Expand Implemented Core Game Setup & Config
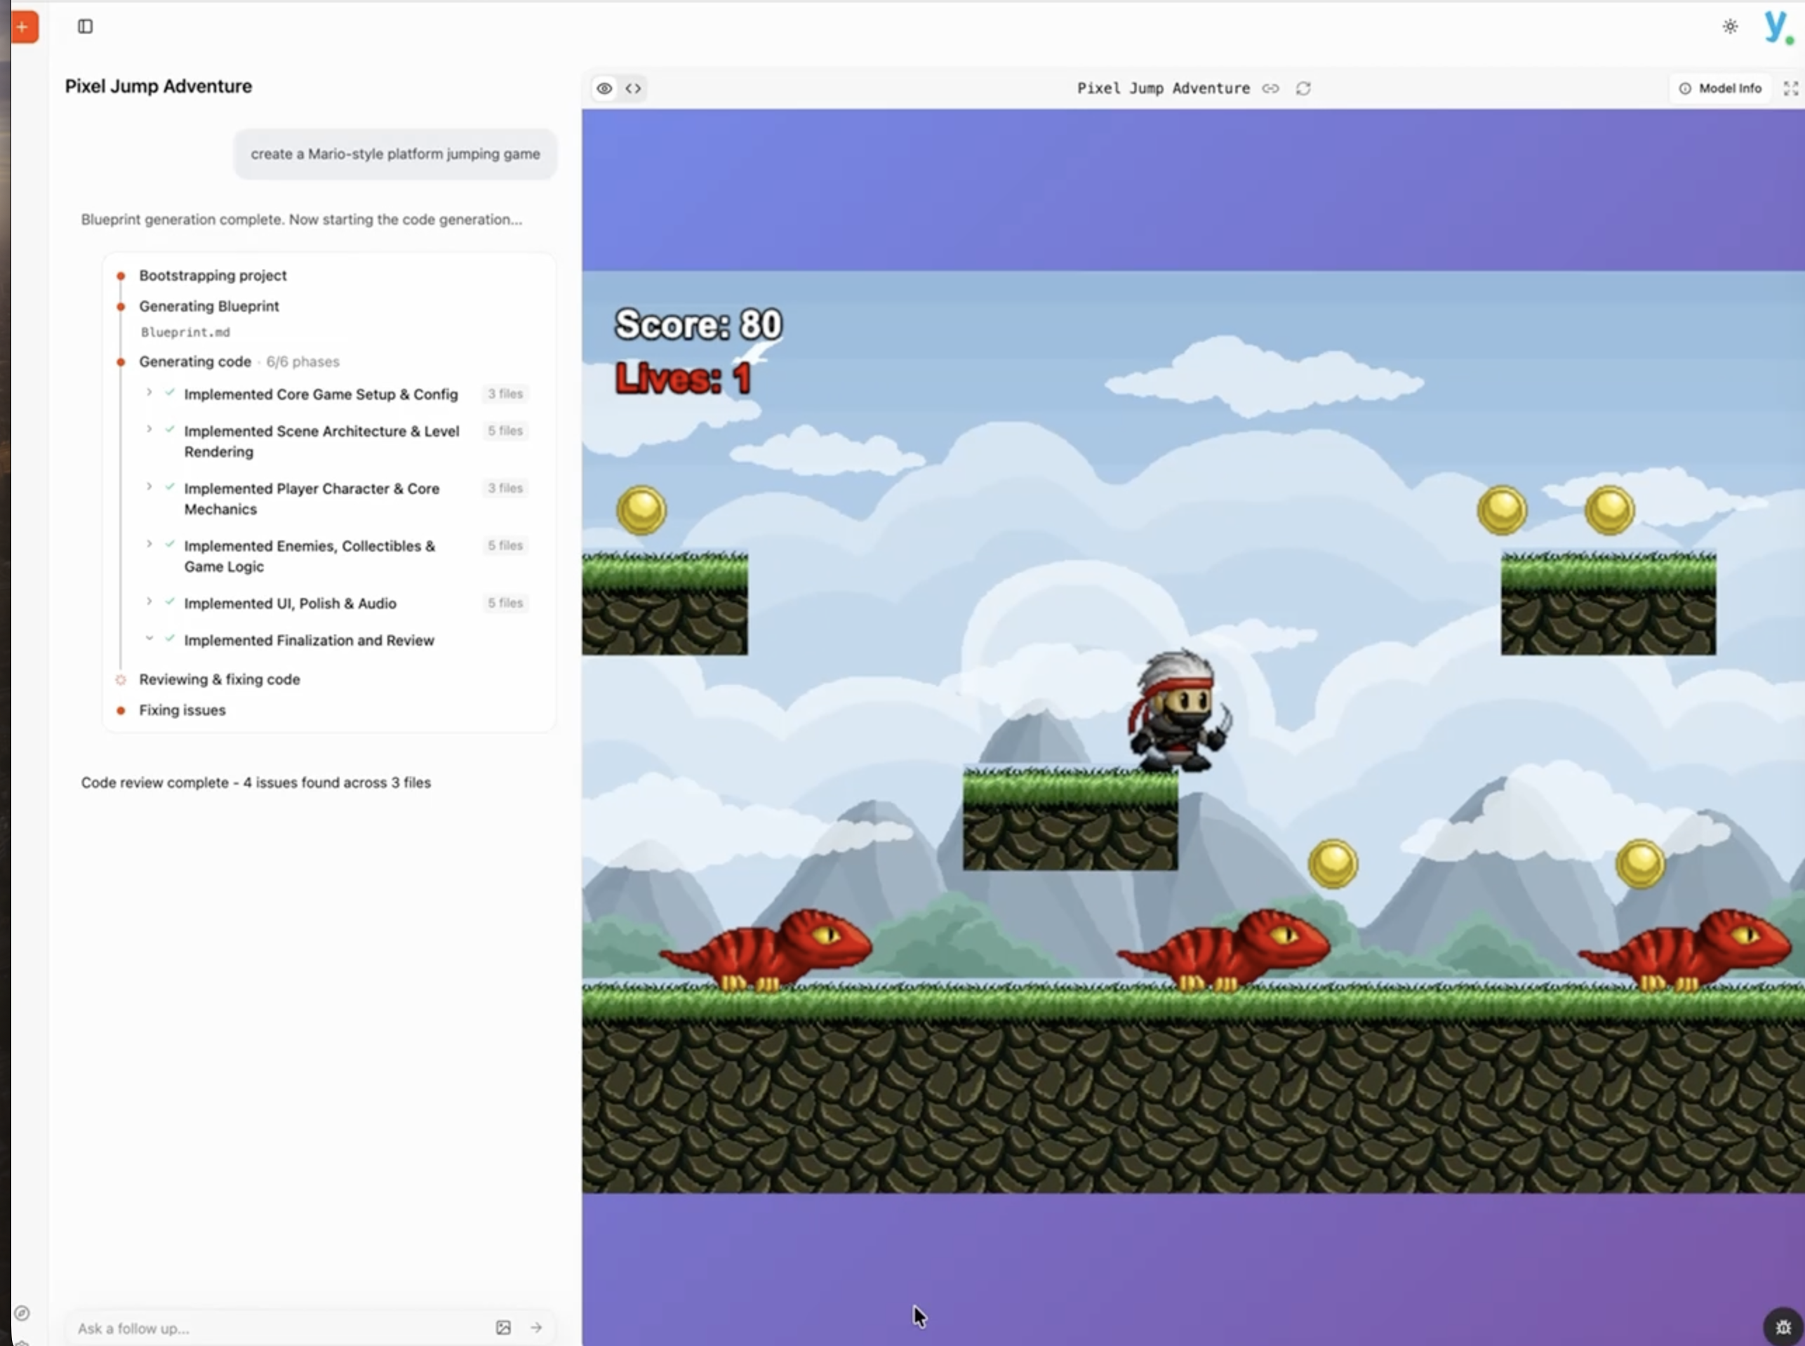This screenshot has width=1805, height=1346. pyautogui.click(x=149, y=393)
